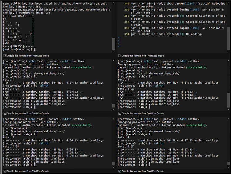Click the [matthew@node1 ~]$ prompt line

pos(19,49)
